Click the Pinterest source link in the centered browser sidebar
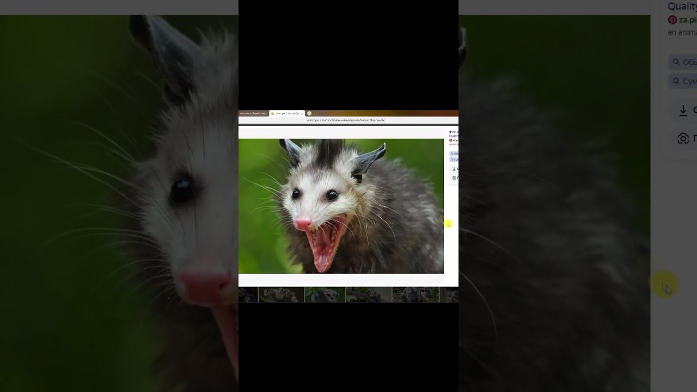Image resolution: width=697 pixels, height=392 pixels. click(454, 140)
